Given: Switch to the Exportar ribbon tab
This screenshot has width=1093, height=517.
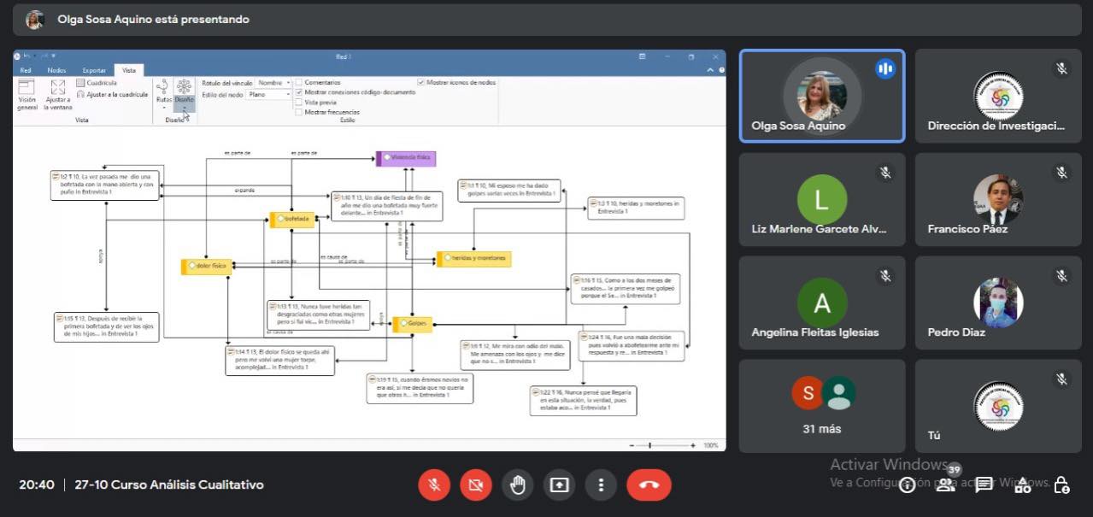Looking at the screenshot, I should (94, 70).
